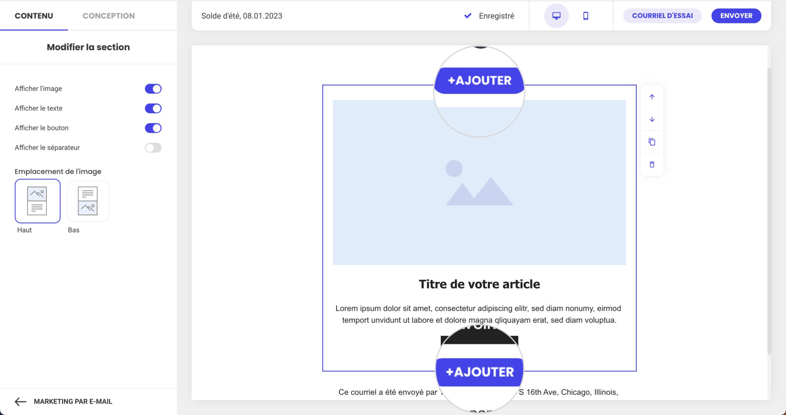This screenshot has height=415, width=786.
Task: Toggle Afficher le texte switch
Action: point(153,108)
